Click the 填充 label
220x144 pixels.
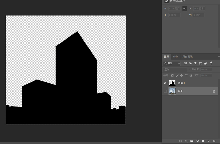tap(196, 75)
